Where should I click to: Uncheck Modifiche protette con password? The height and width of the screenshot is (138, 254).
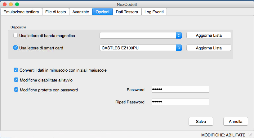point(16,90)
